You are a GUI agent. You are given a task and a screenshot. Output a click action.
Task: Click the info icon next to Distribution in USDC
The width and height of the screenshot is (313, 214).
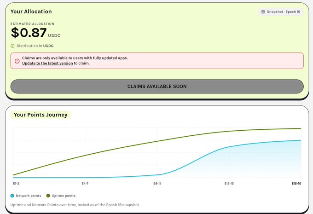12,46
